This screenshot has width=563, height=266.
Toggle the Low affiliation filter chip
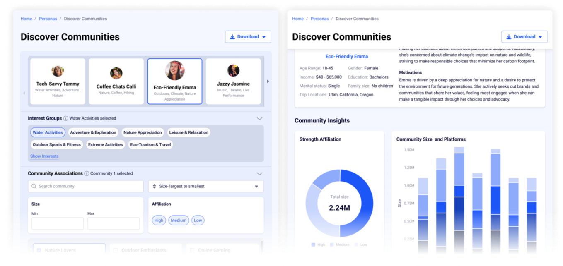[198, 220]
